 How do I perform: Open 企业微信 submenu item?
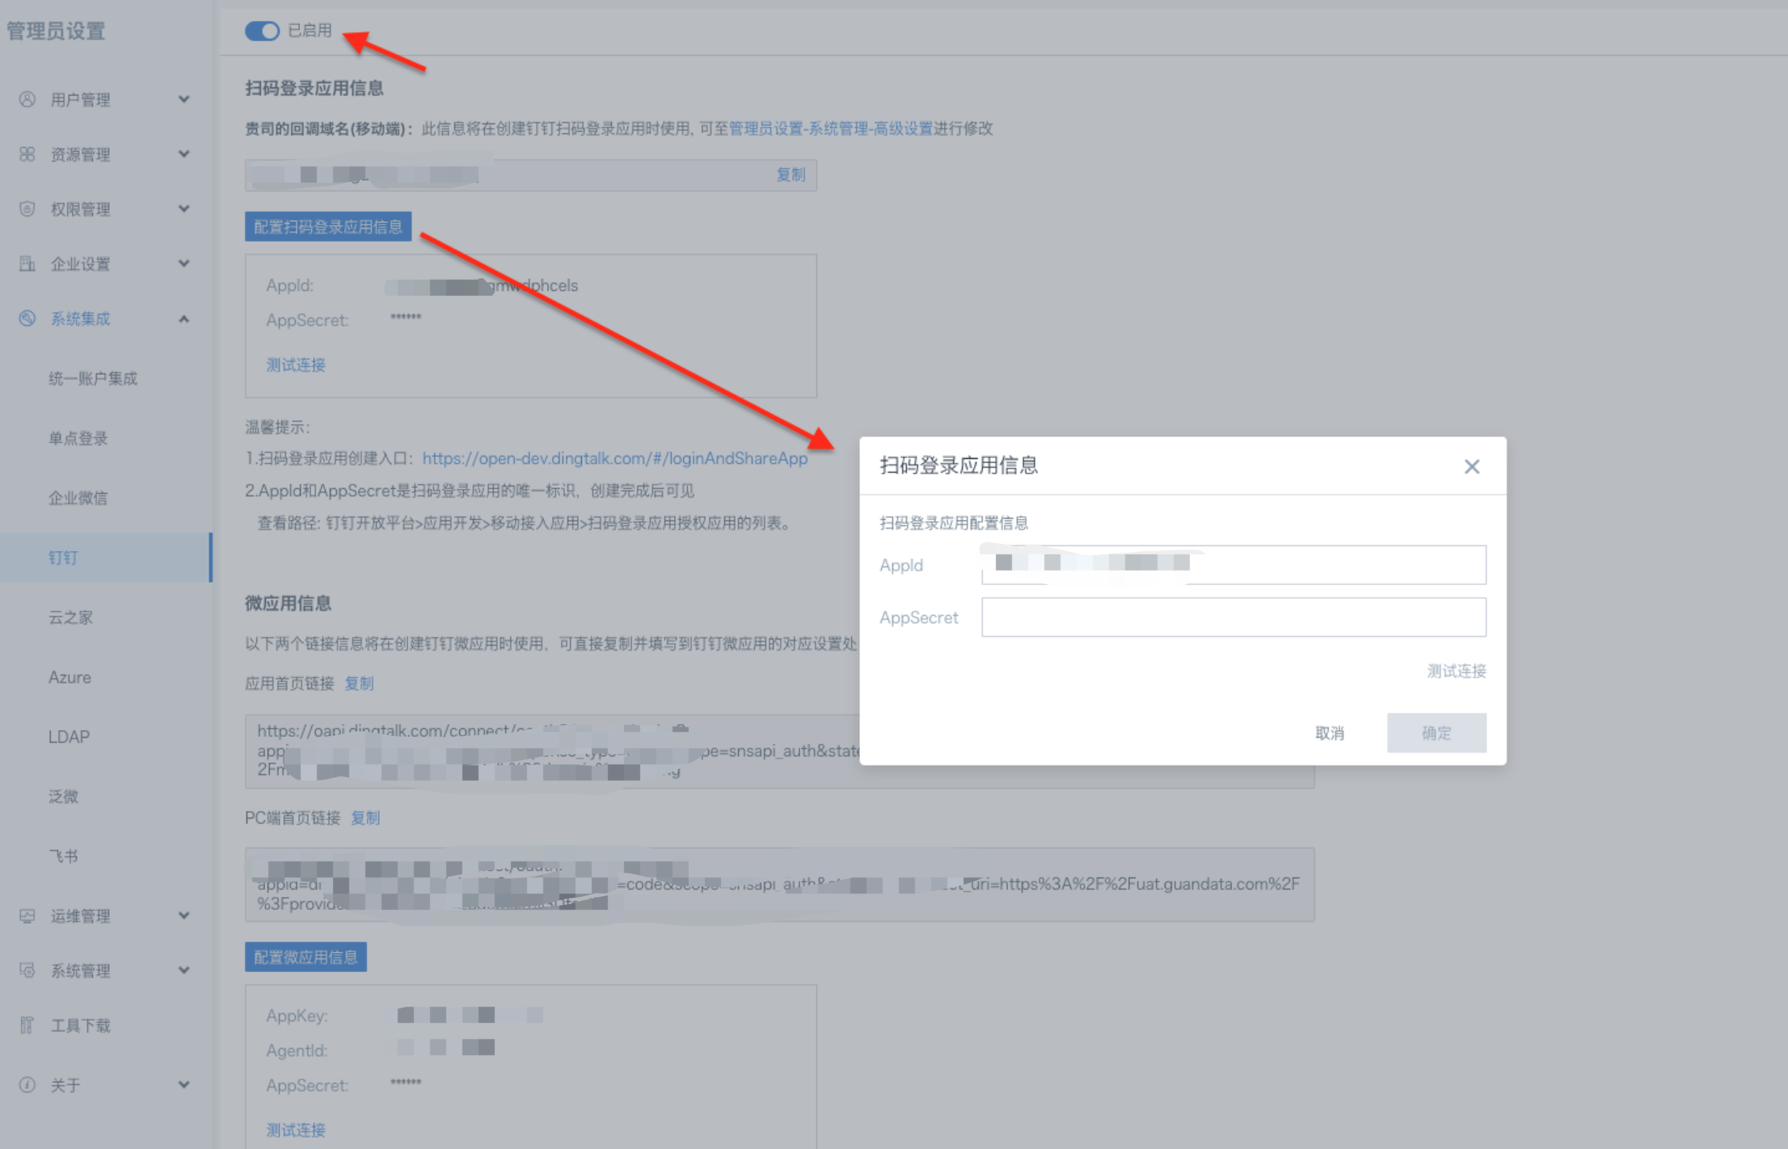point(78,498)
